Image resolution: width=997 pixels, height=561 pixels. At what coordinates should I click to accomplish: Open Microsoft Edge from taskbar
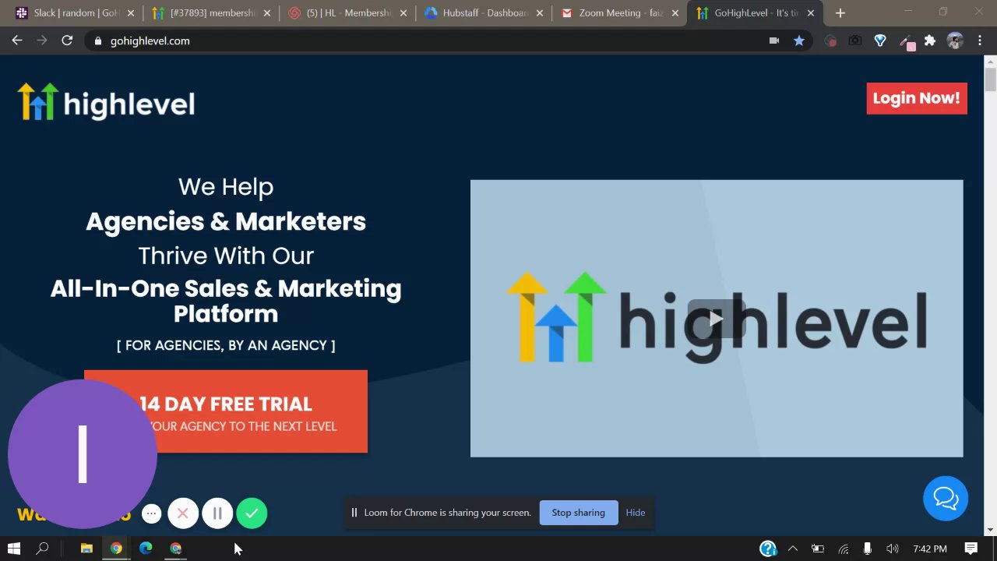pyautogui.click(x=146, y=549)
